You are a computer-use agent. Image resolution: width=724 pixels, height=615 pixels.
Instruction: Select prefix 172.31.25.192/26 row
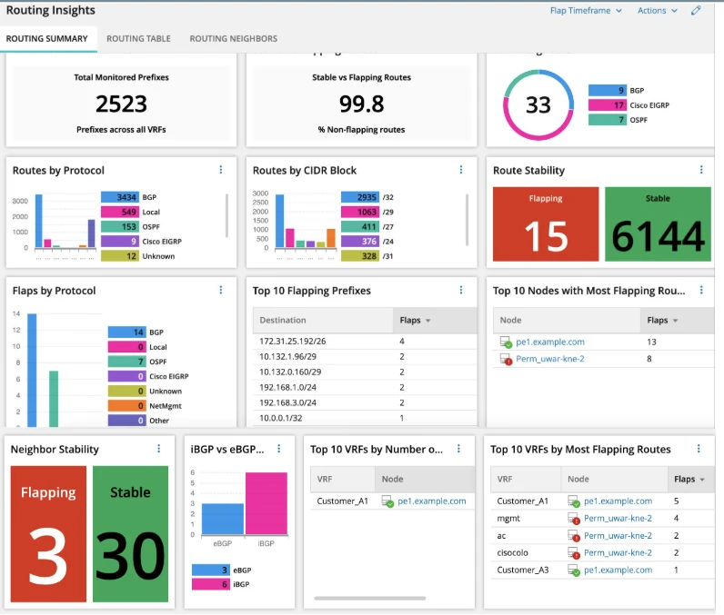pyautogui.click(x=365, y=342)
